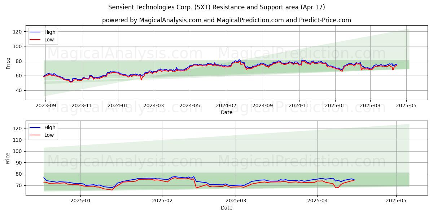Click the '2024-05' tick label
Viewport: 433px width, 216px height.
click(x=190, y=105)
